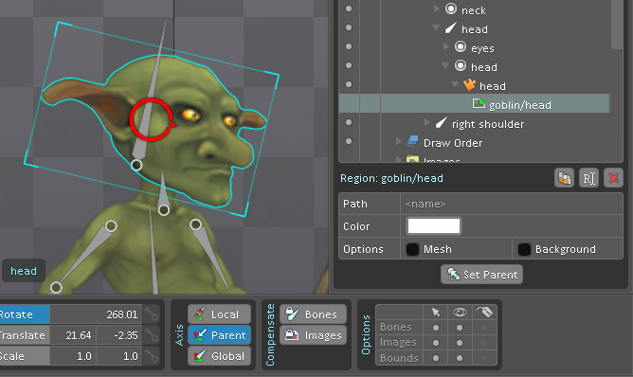Click the key icon next to Translate values

(152, 335)
